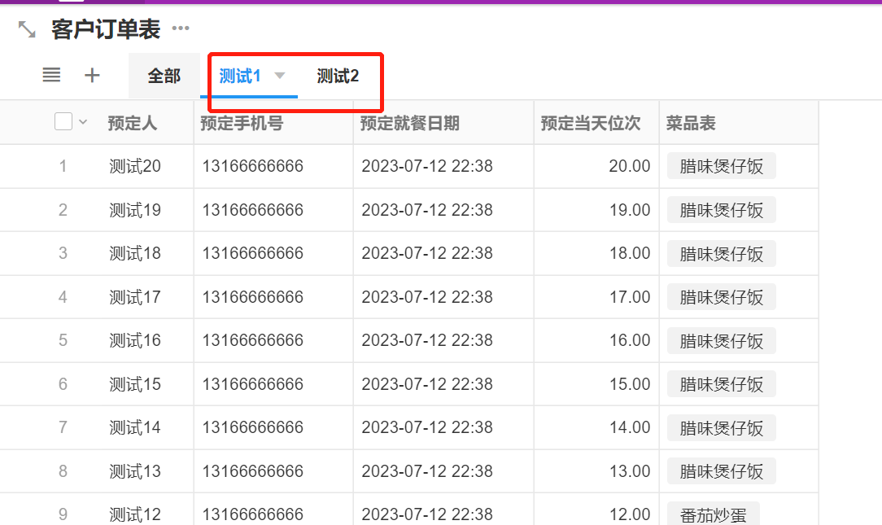The height and width of the screenshot is (525, 882).
Task: Click the 预定就餐日期 column header
Action: pos(410,123)
